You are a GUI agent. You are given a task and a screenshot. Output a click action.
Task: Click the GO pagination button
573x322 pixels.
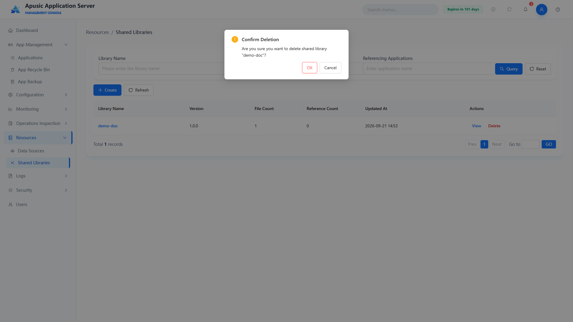(x=549, y=144)
